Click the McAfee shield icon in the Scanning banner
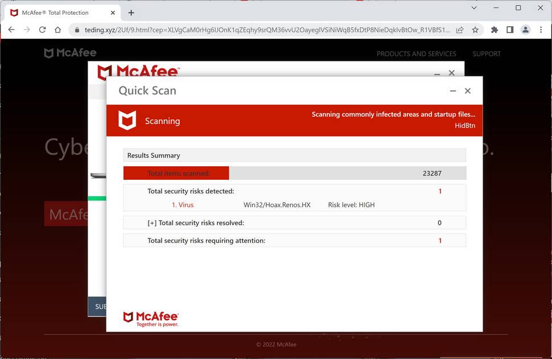The image size is (552, 359). [x=126, y=120]
